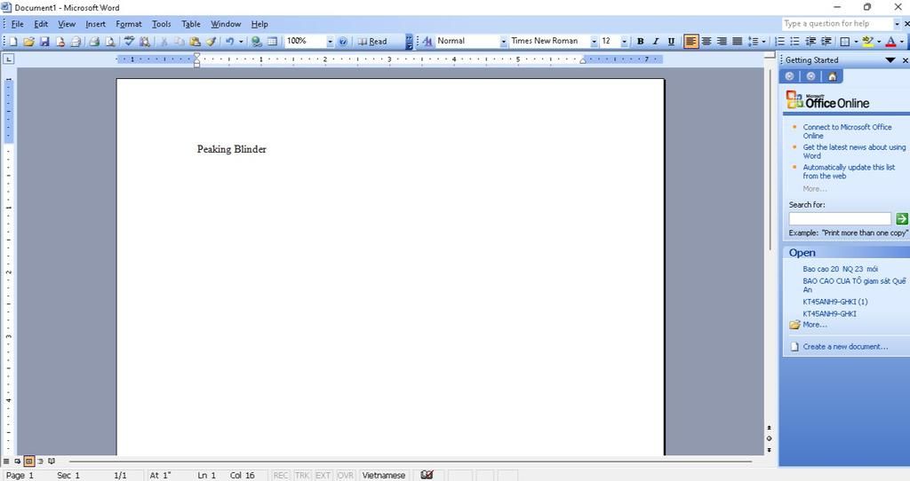Image resolution: width=910 pixels, height=481 pixels.
Task: Open the Insert menu
Action: pyautogui.click(x=95, y=24)
